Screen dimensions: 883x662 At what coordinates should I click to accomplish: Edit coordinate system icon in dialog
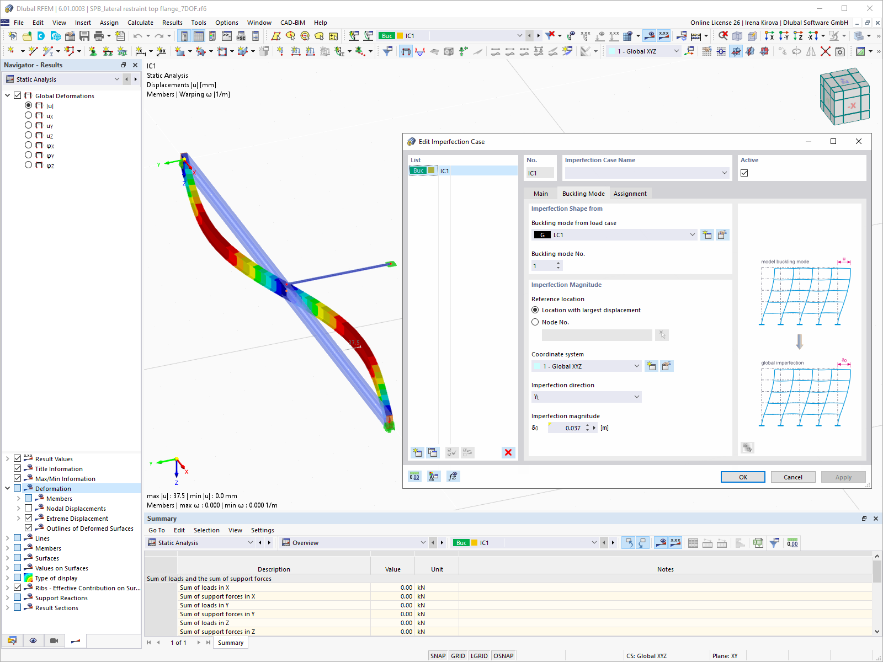coord(667,366)
